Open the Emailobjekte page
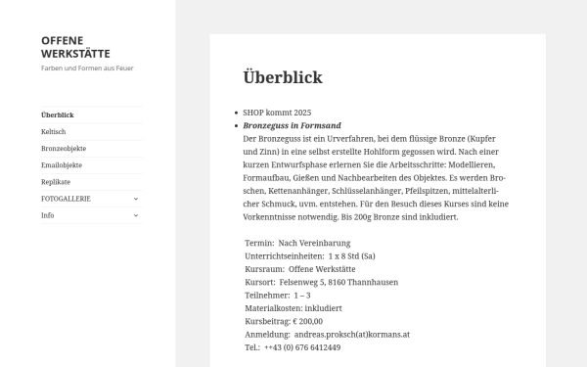Screen dimensions: 587x367 (62, 165)
